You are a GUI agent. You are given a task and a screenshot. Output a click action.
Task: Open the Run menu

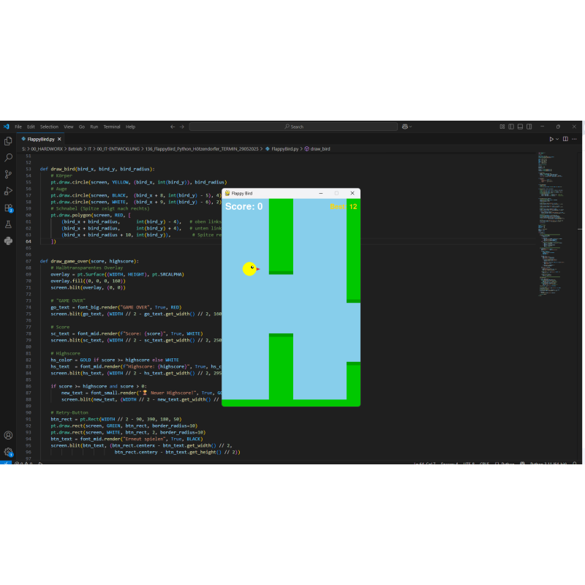94,127
